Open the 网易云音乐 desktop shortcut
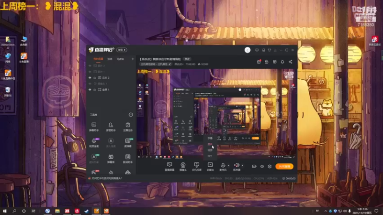Viewport: 383px width, 215px height. point(375,41)
